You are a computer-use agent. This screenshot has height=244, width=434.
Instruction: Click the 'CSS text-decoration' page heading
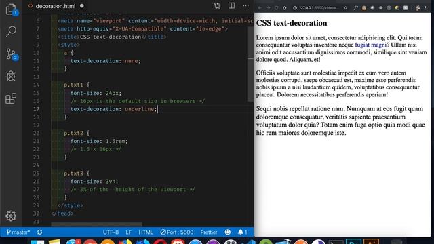(292, 23)
